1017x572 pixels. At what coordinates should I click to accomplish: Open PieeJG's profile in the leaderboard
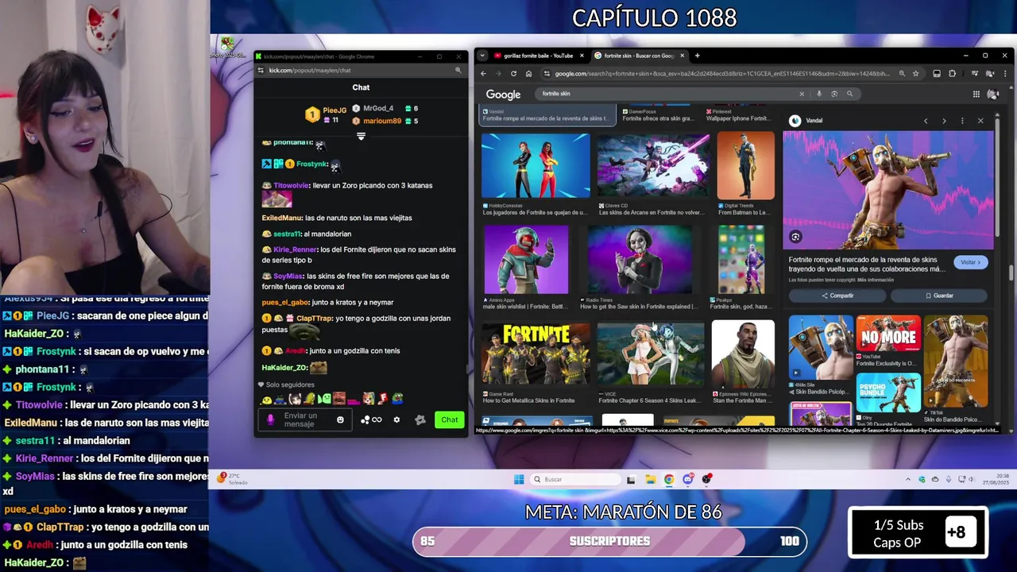pyautogui.click(x=334, y=110)
